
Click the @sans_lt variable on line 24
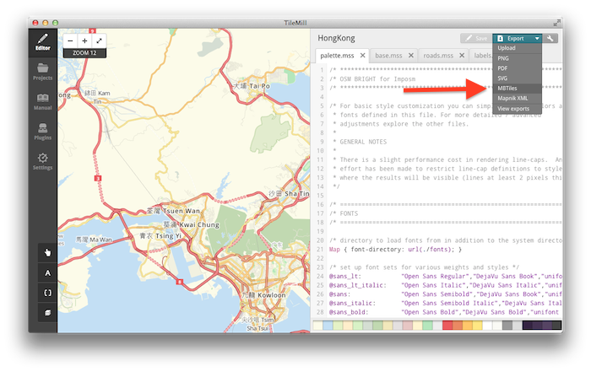(344, 277)
